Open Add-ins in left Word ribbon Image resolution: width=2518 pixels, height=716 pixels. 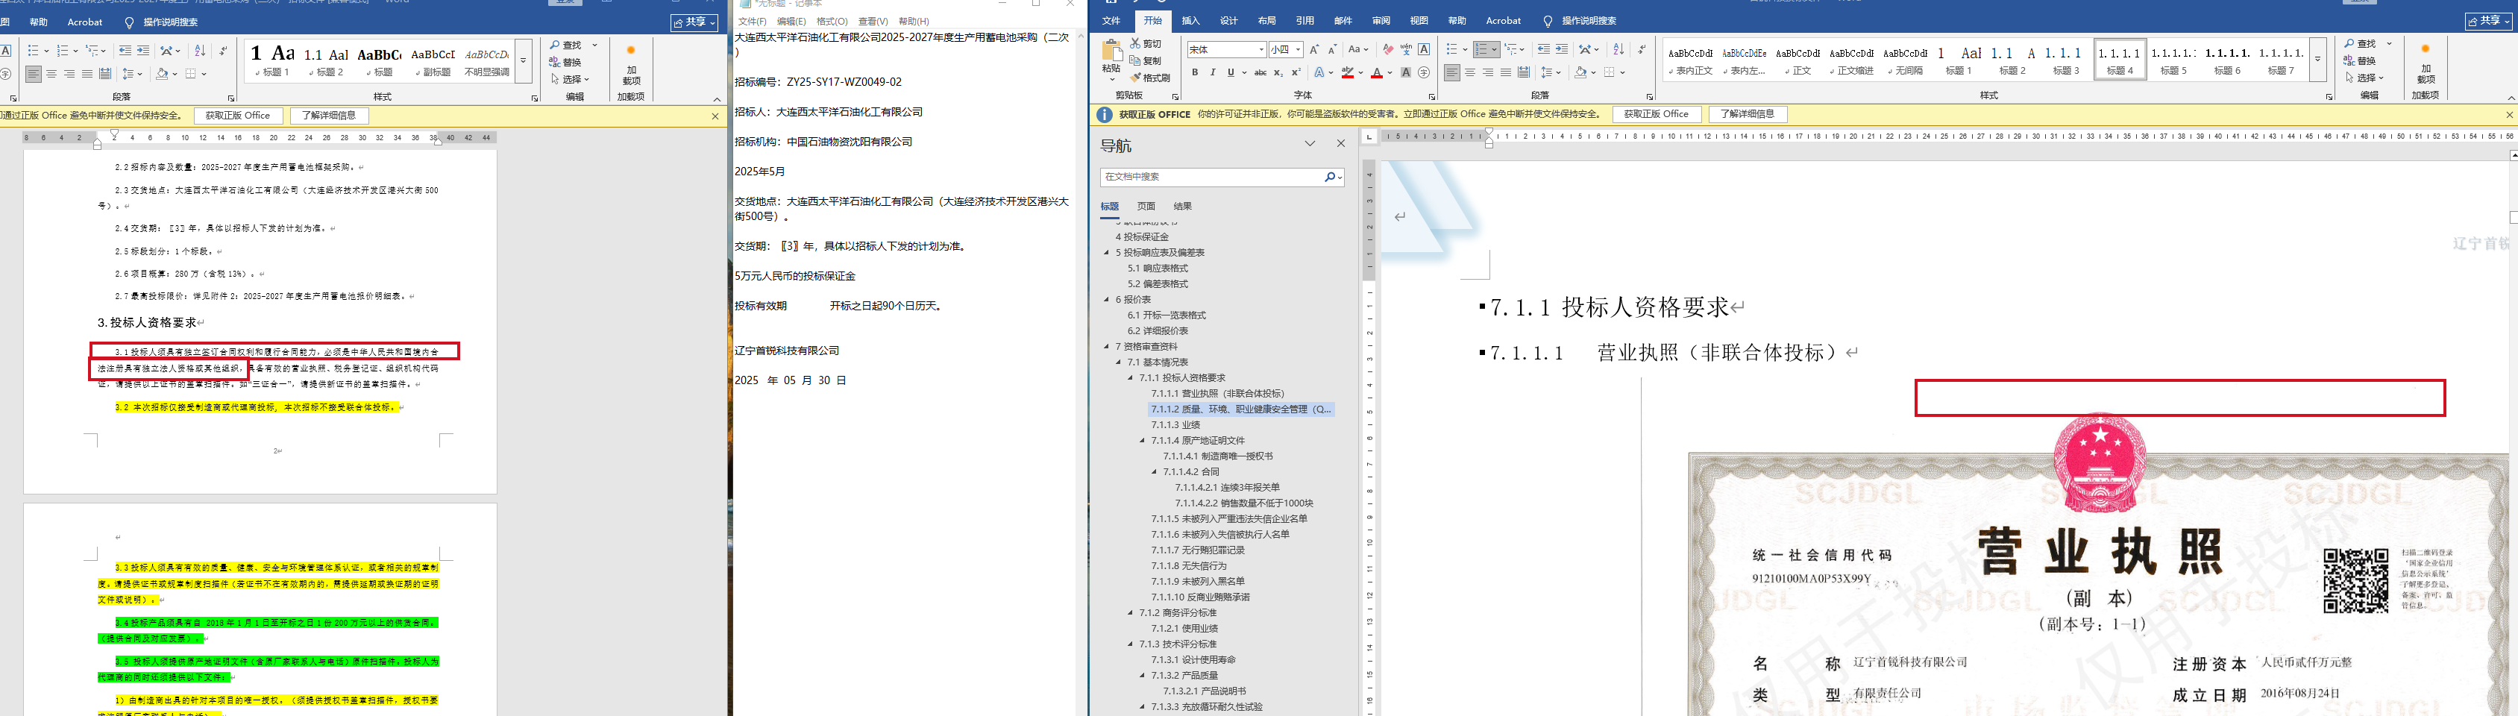632,64
